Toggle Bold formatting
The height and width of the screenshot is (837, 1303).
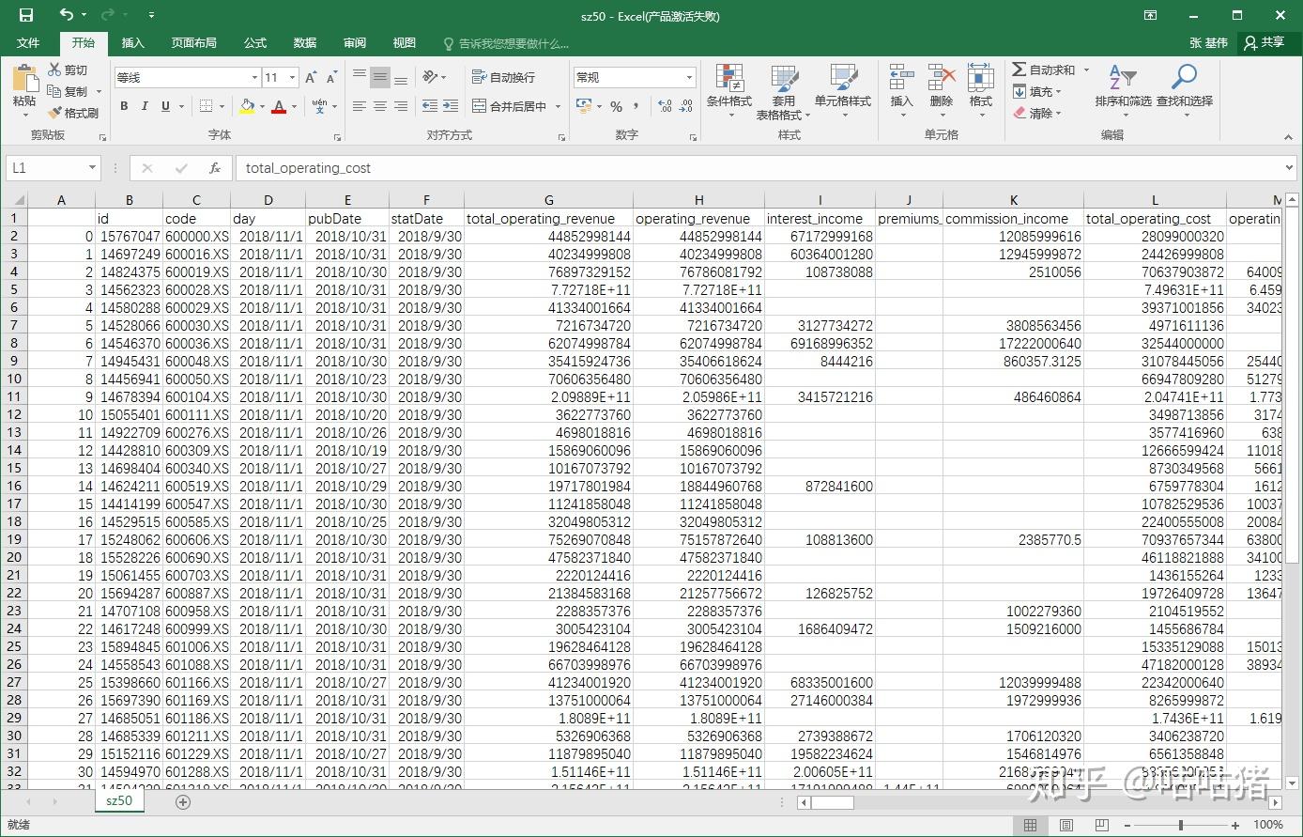[x=124, y=106]
